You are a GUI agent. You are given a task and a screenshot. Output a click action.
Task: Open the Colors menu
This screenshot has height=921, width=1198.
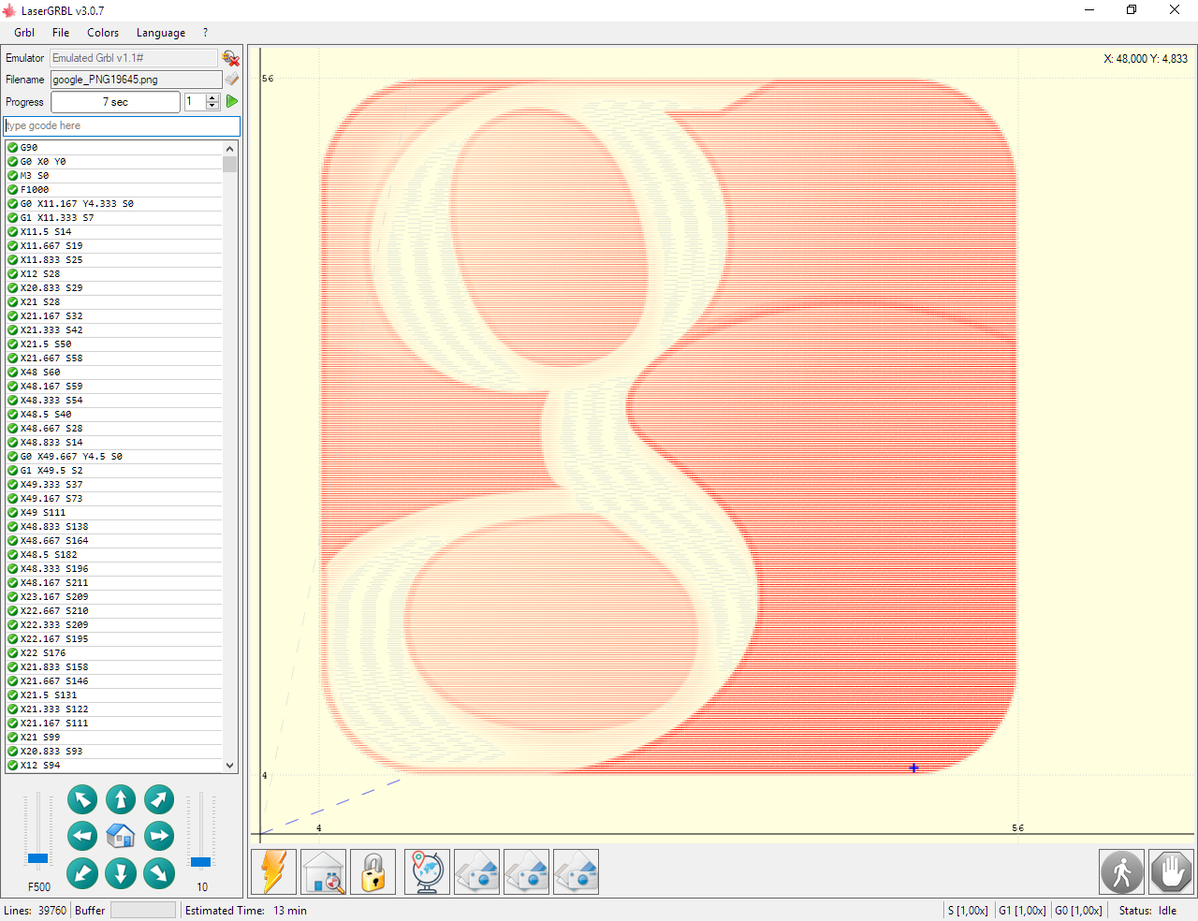[x=103, y=33]
